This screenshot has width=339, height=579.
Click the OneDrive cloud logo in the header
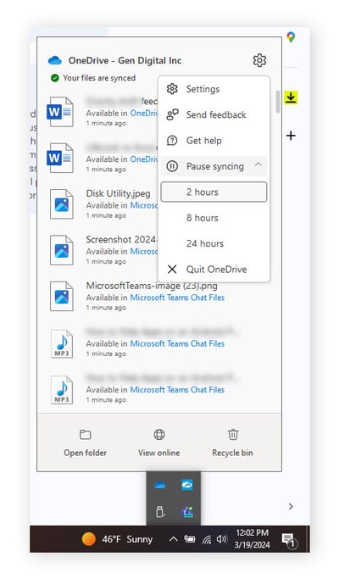pyautogui.click(x=55, y=60)
